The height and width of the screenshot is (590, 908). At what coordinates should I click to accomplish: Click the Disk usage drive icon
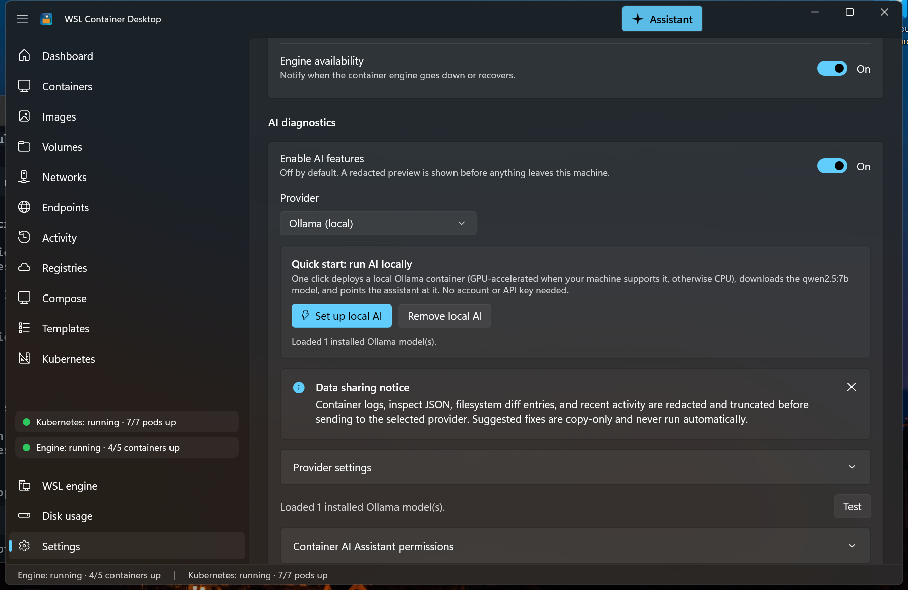click(24, 515)
